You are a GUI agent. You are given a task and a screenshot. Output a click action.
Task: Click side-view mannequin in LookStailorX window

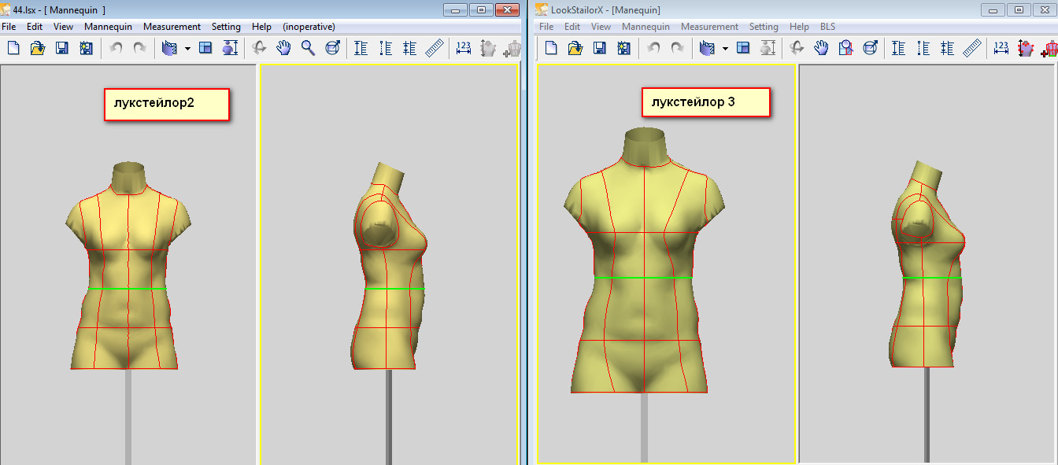(927, 264)
